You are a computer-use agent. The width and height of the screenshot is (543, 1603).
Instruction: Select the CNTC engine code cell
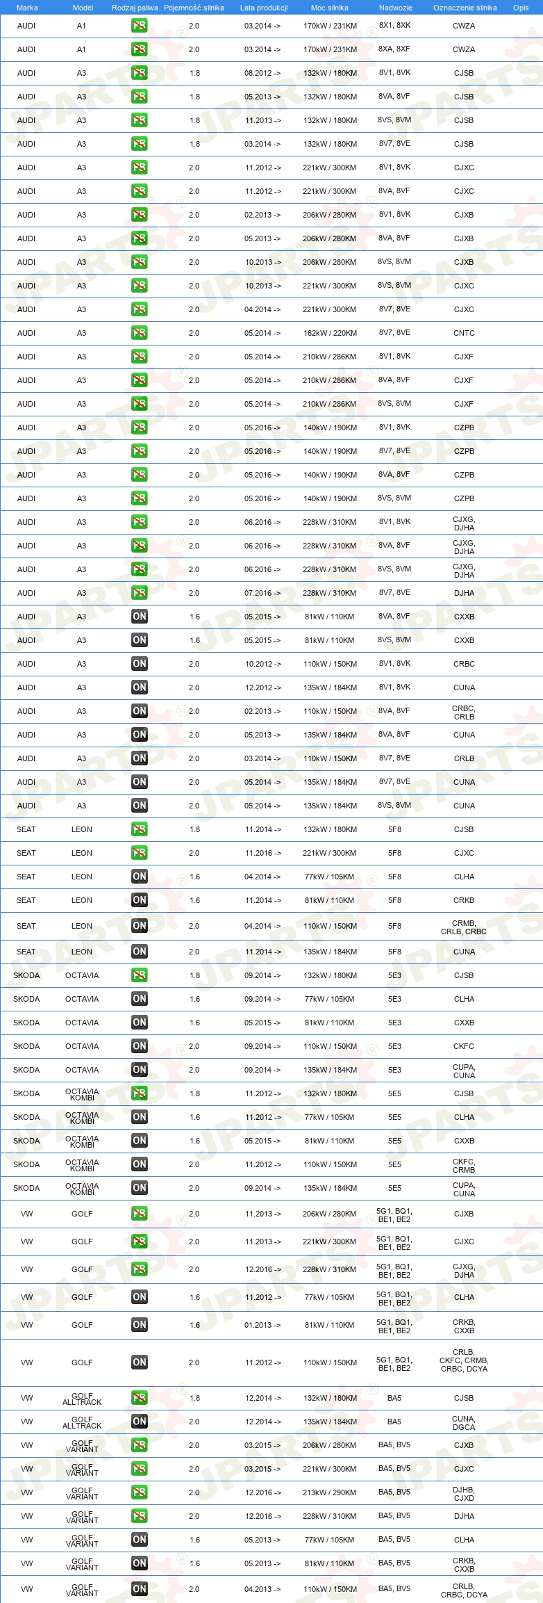pyautogui.click(x=464, y=333)
